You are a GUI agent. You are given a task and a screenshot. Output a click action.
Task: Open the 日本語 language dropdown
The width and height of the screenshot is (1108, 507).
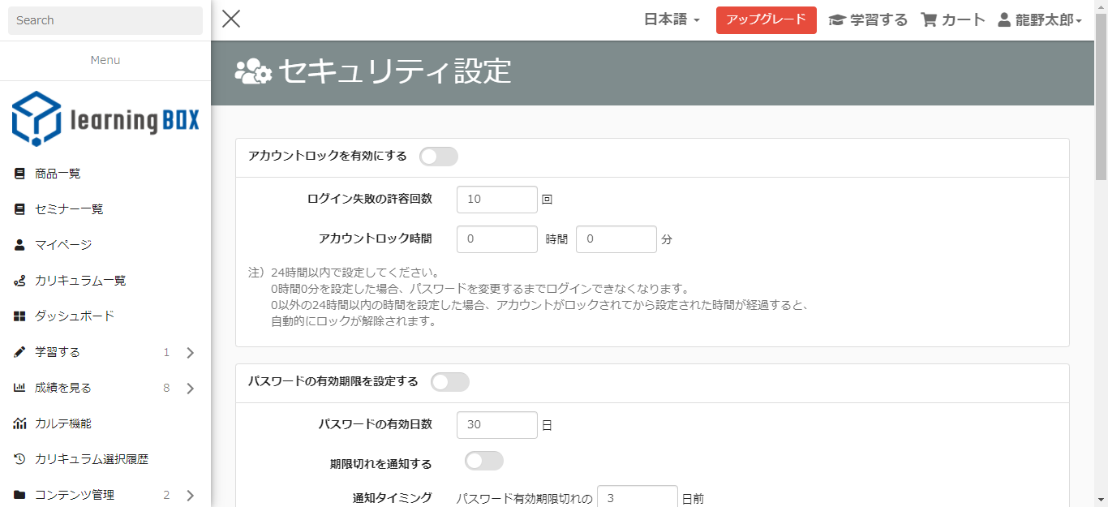click(x=672, y=20)
